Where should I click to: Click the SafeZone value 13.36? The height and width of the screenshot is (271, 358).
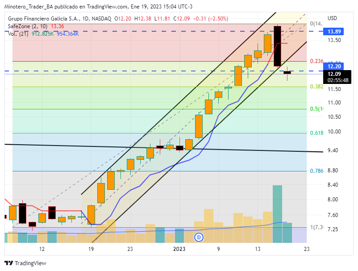(57, 26)
